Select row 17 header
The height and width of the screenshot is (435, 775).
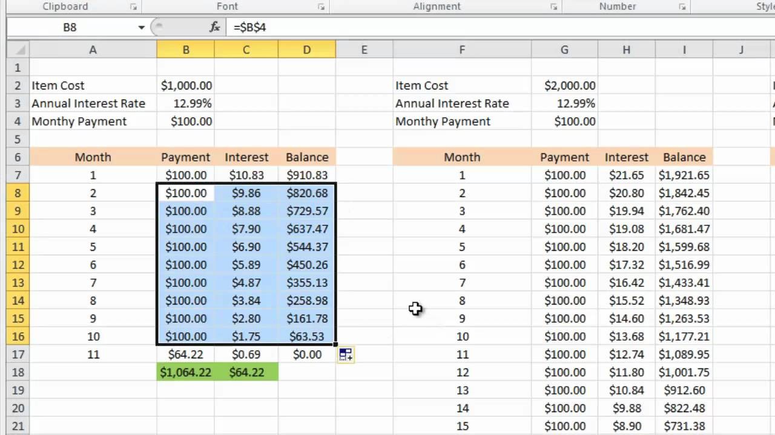(x=18, y=355)
